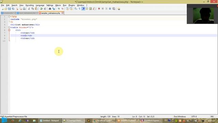Save the current file via toolbar icon
This screenshot has width=218, height=123.
tap(9, 9)
